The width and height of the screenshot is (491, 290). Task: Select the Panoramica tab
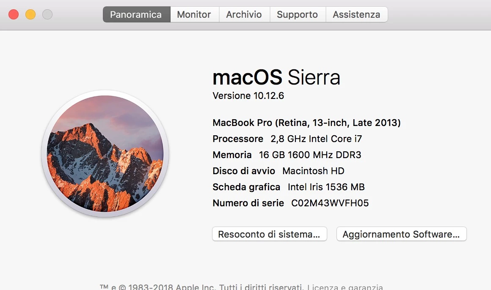coord(136,14)
